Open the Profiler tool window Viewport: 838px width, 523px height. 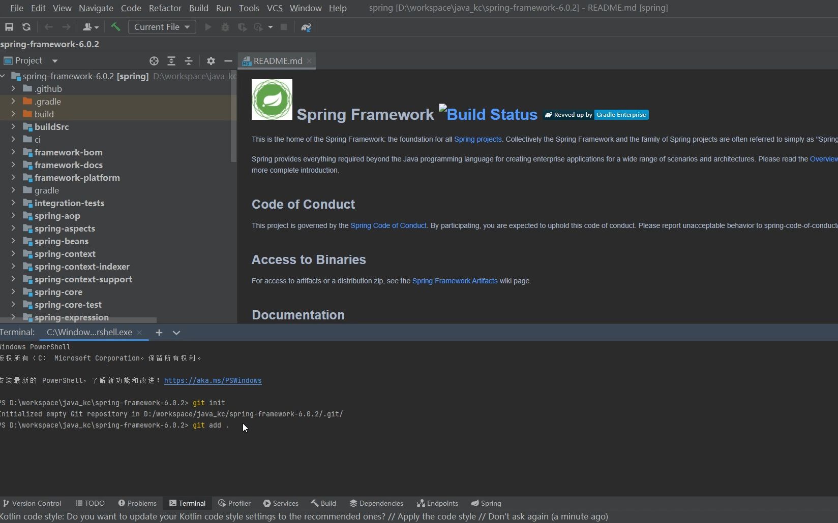(x=234, y=503)
